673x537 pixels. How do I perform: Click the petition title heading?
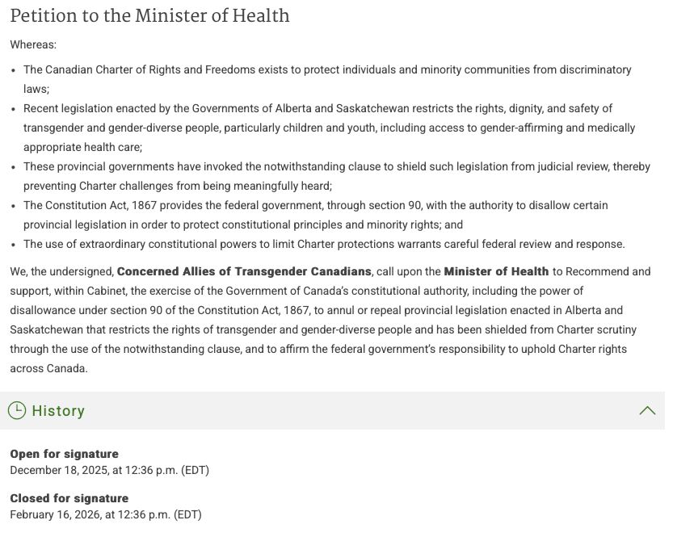click(x=149, y=16)
